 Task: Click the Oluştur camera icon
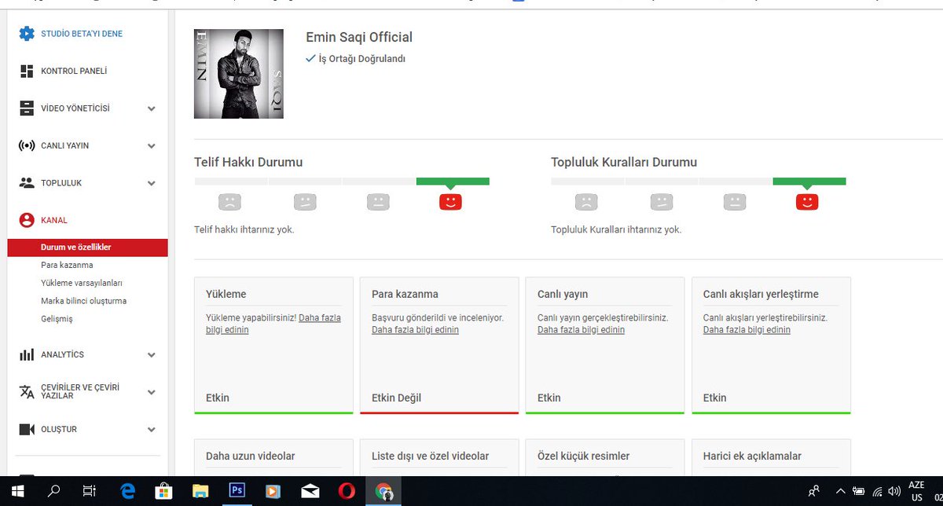click(x=27, y=430)
